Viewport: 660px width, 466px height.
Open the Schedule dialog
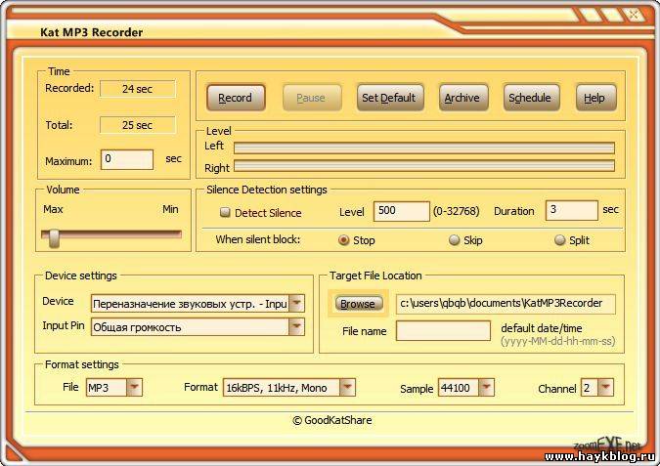coord(531,98)
